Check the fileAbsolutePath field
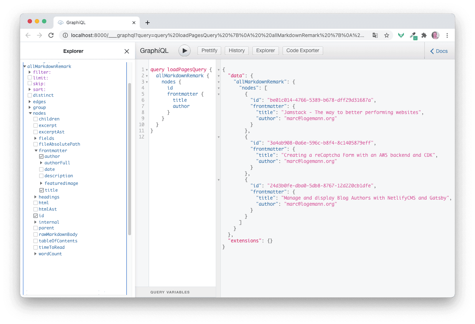The height and width of the screenshot is (324, 475). click(x=36, y=144)
